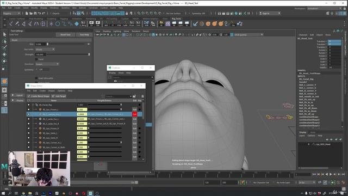Select the arrow Select tool in toolbox

[x=4, y=34]
